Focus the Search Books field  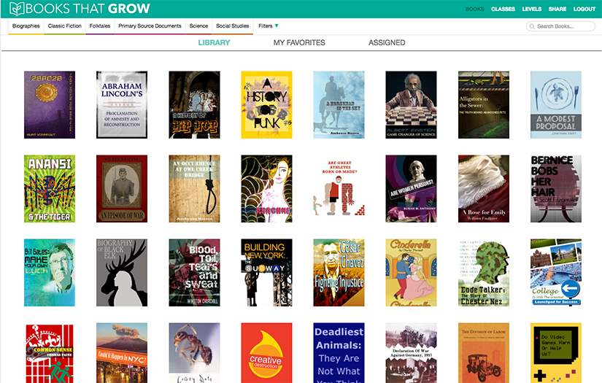point(560,26)
